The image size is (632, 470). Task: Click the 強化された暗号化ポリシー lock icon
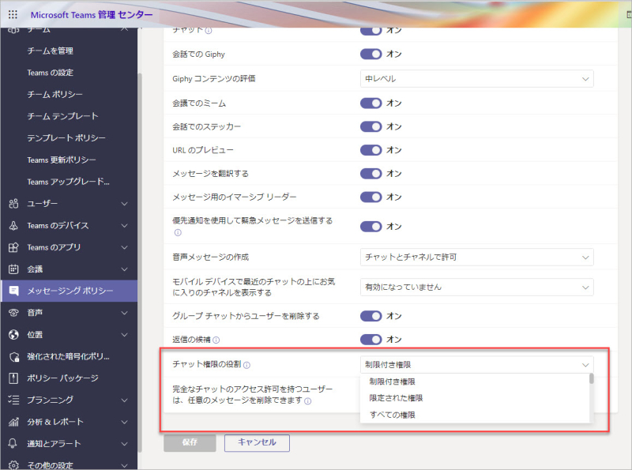[x=14, y=356]
